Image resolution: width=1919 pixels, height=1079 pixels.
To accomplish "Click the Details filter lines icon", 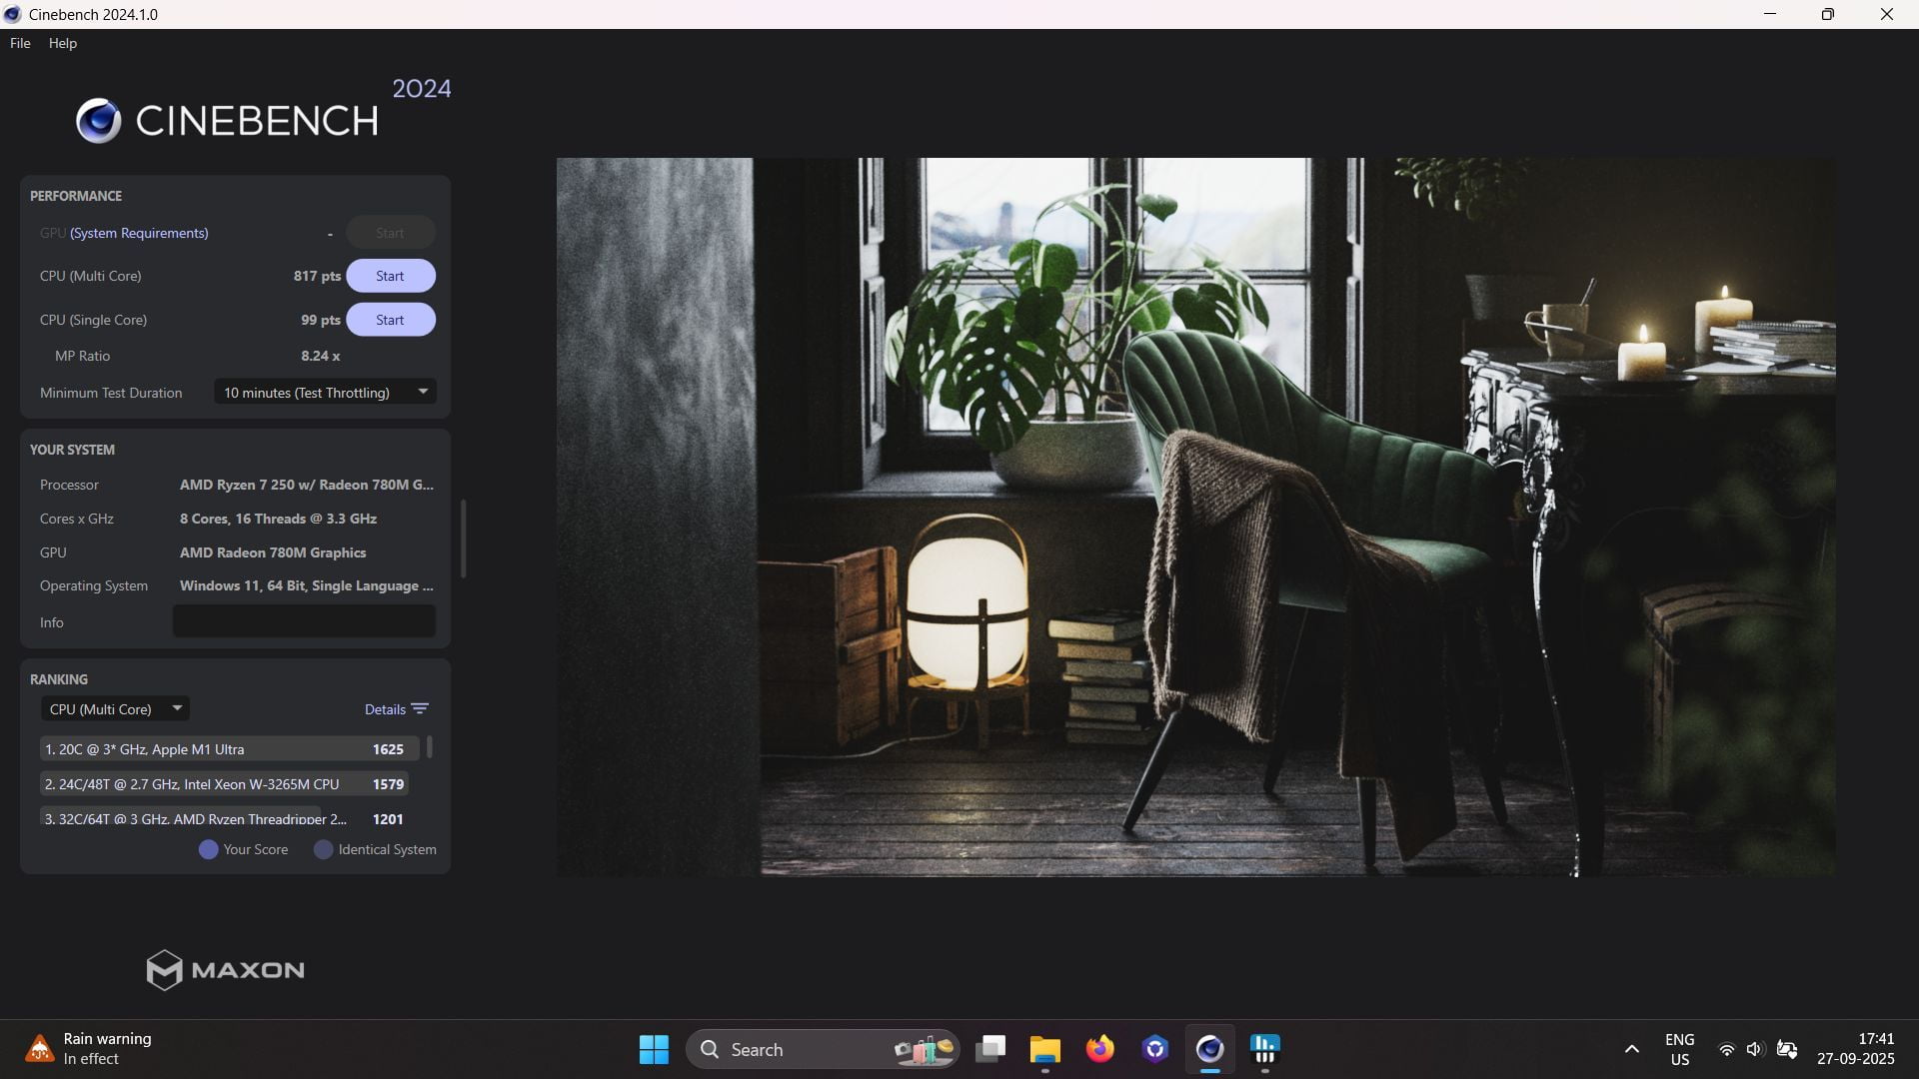I will (420, 709).
